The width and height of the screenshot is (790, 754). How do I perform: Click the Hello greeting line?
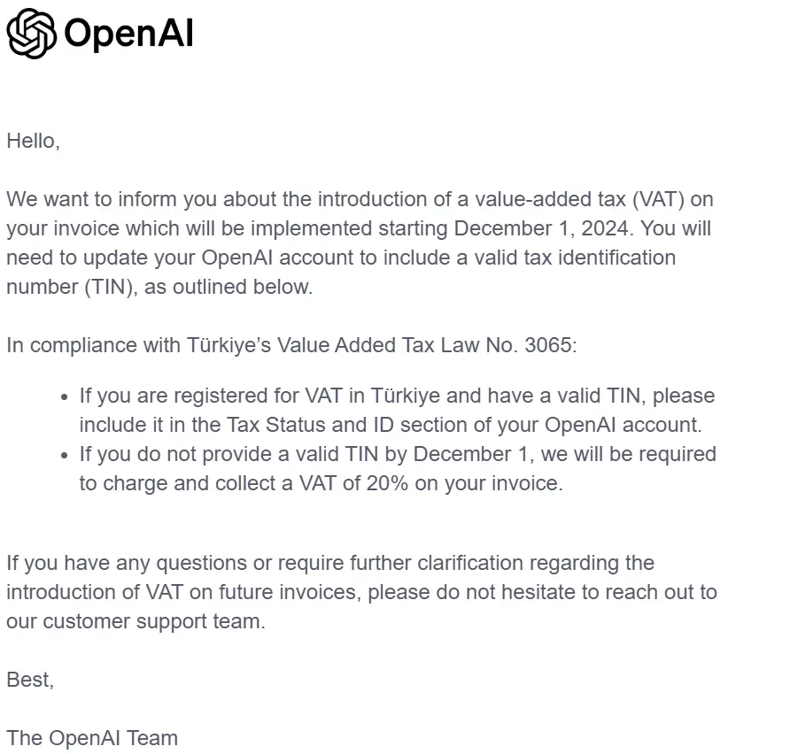pyautogui.click(x=34, y=142)
